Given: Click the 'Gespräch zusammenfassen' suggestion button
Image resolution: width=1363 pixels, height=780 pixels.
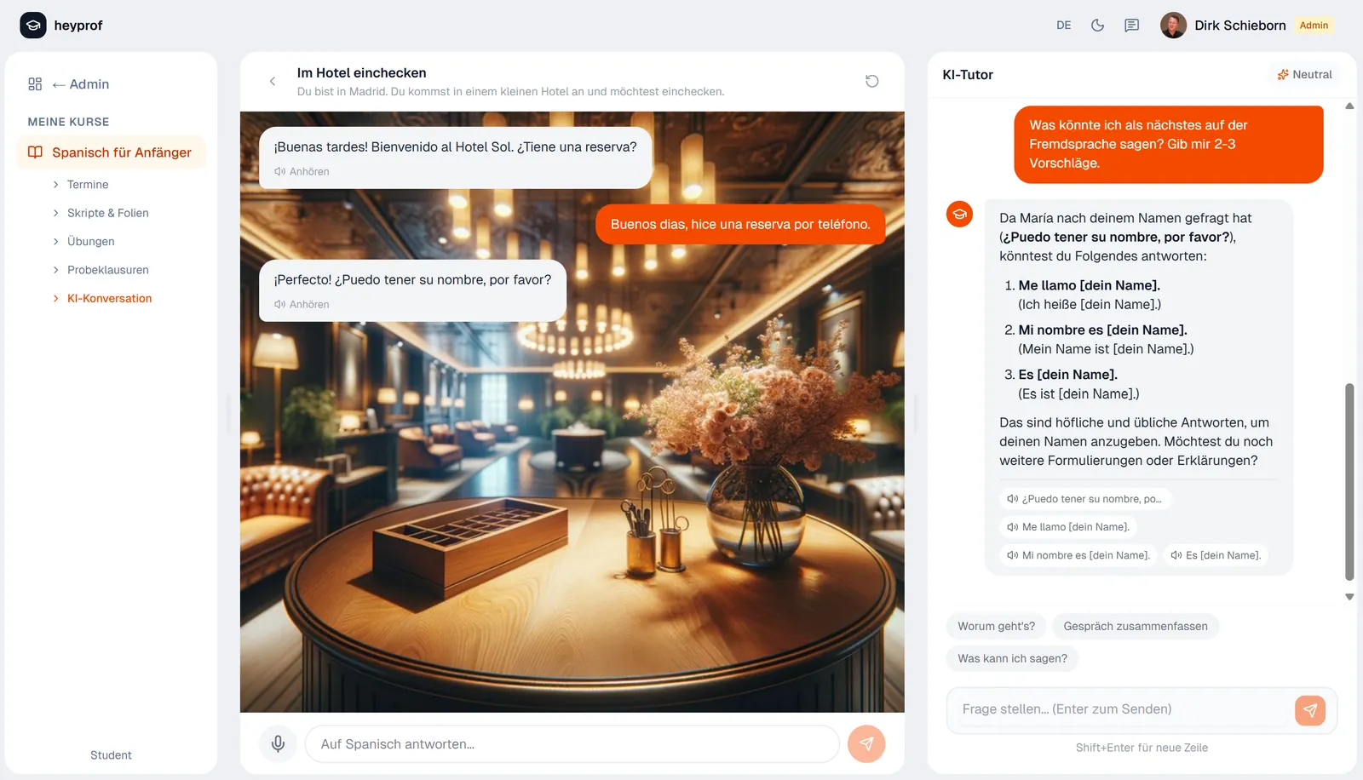Looking at the screenshot, I should pos(1135,627).
